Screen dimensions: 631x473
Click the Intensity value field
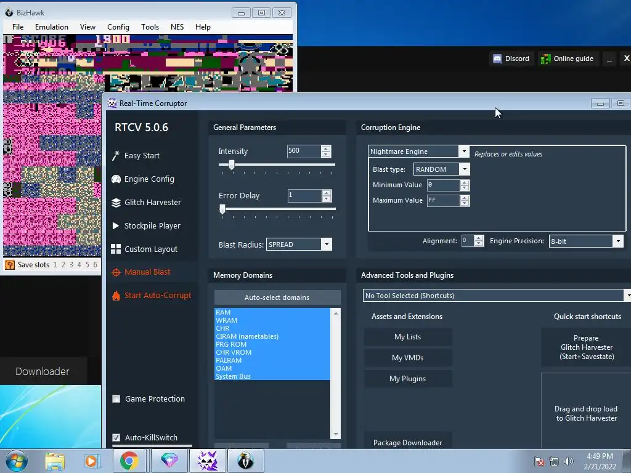tap(304, 152)
